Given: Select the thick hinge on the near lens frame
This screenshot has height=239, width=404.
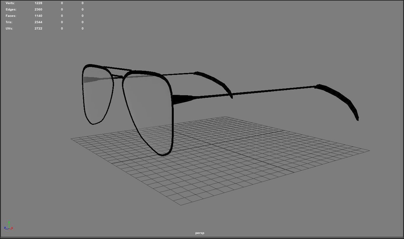Looking at the screenshot, I should (184, 99).
